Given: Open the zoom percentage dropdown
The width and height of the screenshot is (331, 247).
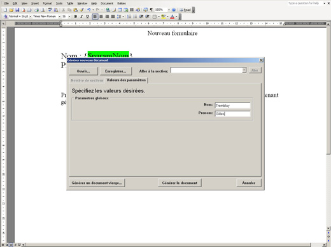Looking at the screenshot, I should pyautogui.click(x=169, y=10).
